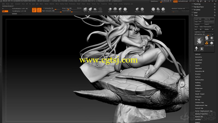Select the Plastic brush icon
The image size is (218, 123).
coord(163,9)
